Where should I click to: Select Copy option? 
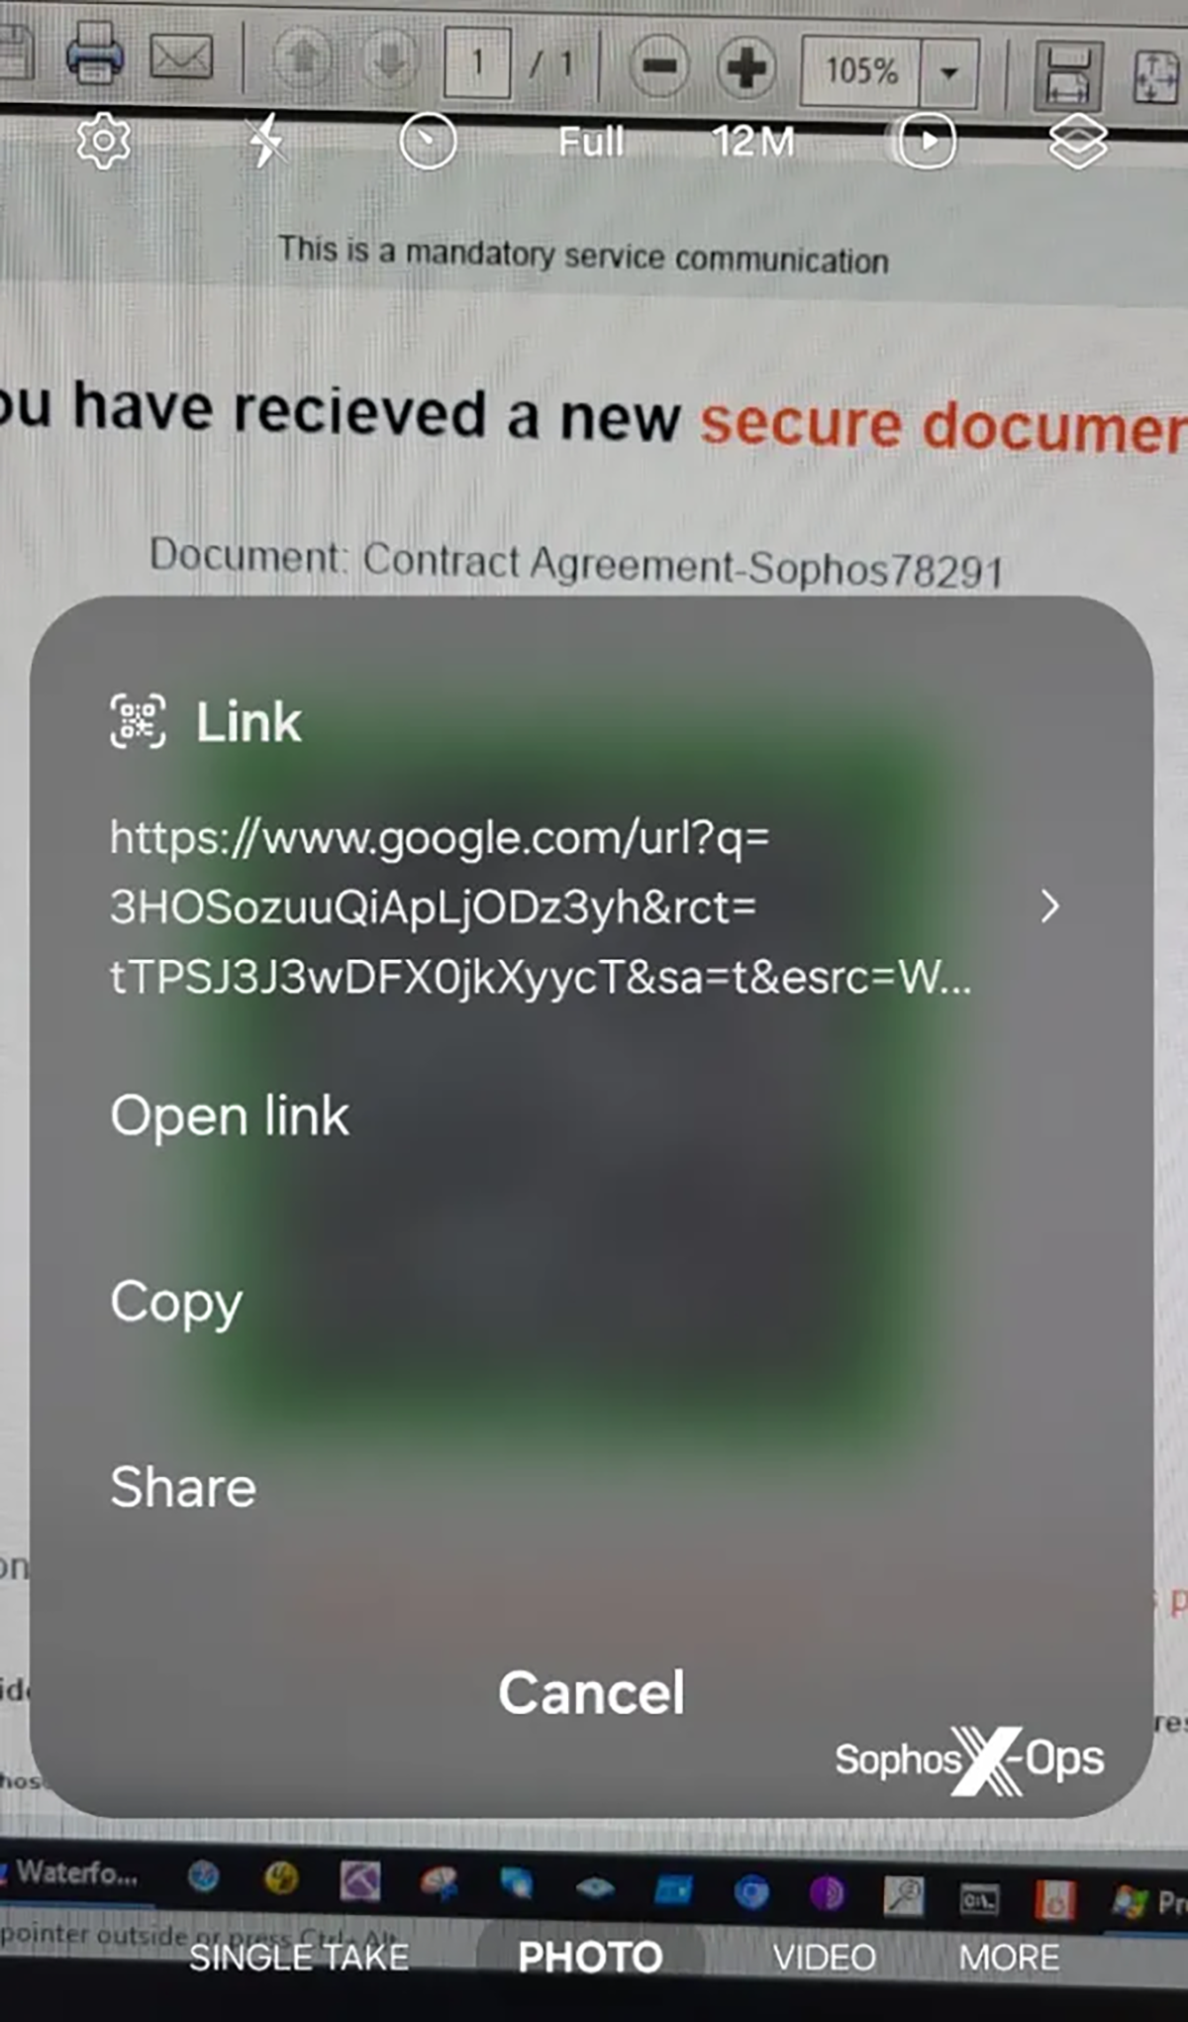[176, 1303]
